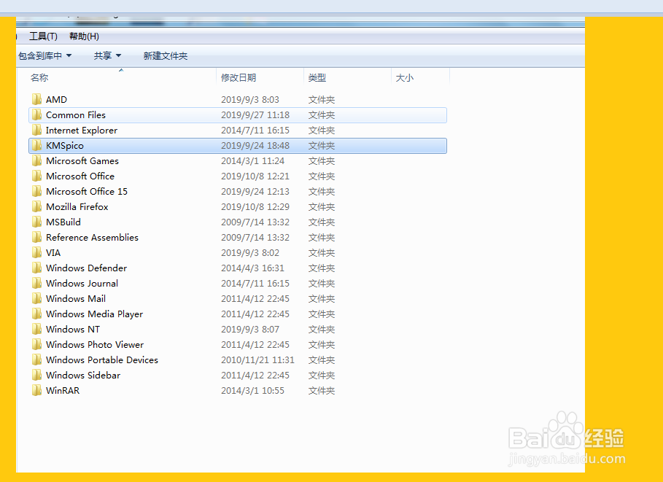Click the date 2019/9/3 8:07
The height and width of the screenshot is (482, 663).
(x=250, y=329)
